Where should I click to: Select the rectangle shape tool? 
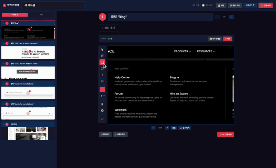pos(102,62)
